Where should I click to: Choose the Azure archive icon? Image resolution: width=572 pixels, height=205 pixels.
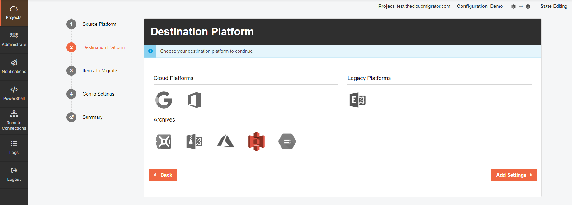pyautogui.click(x=225, y=141)
